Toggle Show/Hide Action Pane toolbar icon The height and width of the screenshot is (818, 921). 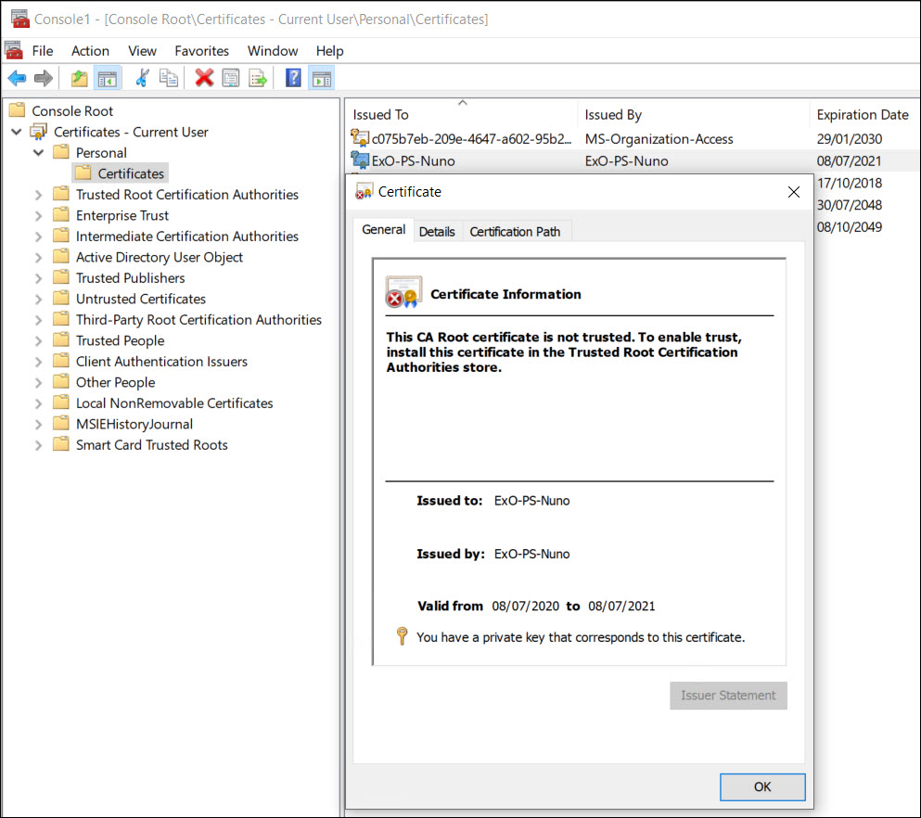point(321,78)
